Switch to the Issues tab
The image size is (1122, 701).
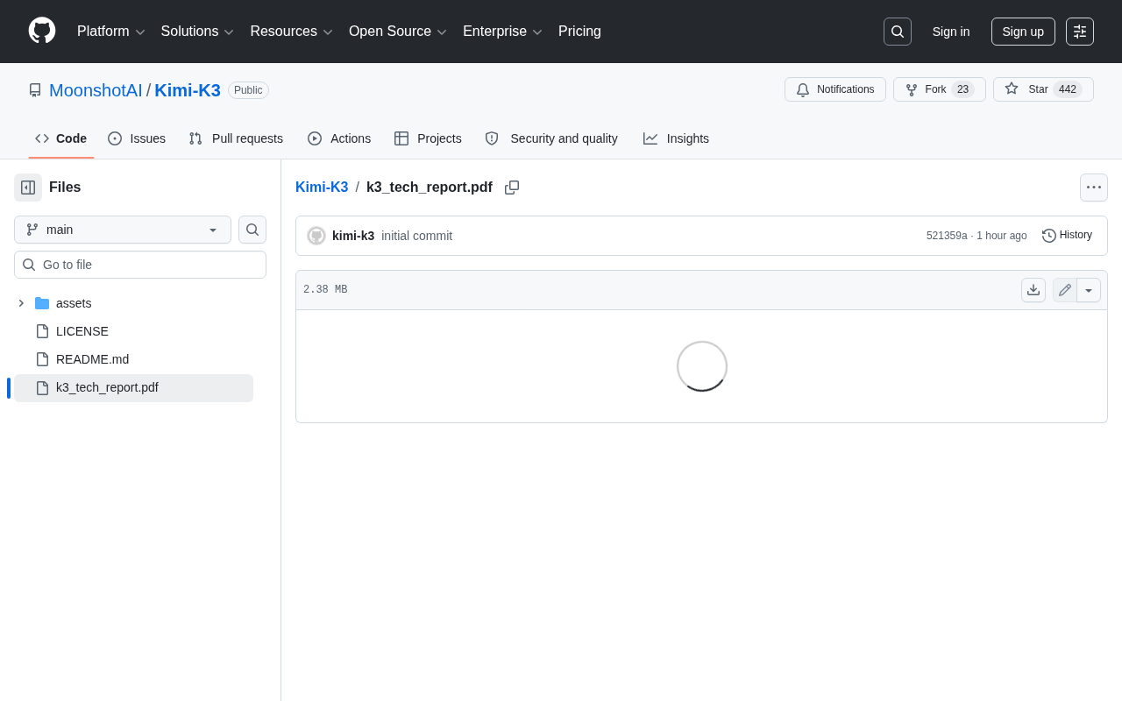point(137,138)
